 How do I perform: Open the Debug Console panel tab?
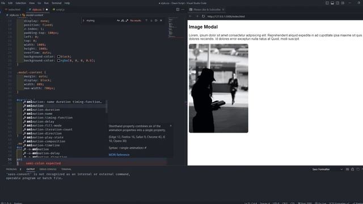[x=48, y=169]
